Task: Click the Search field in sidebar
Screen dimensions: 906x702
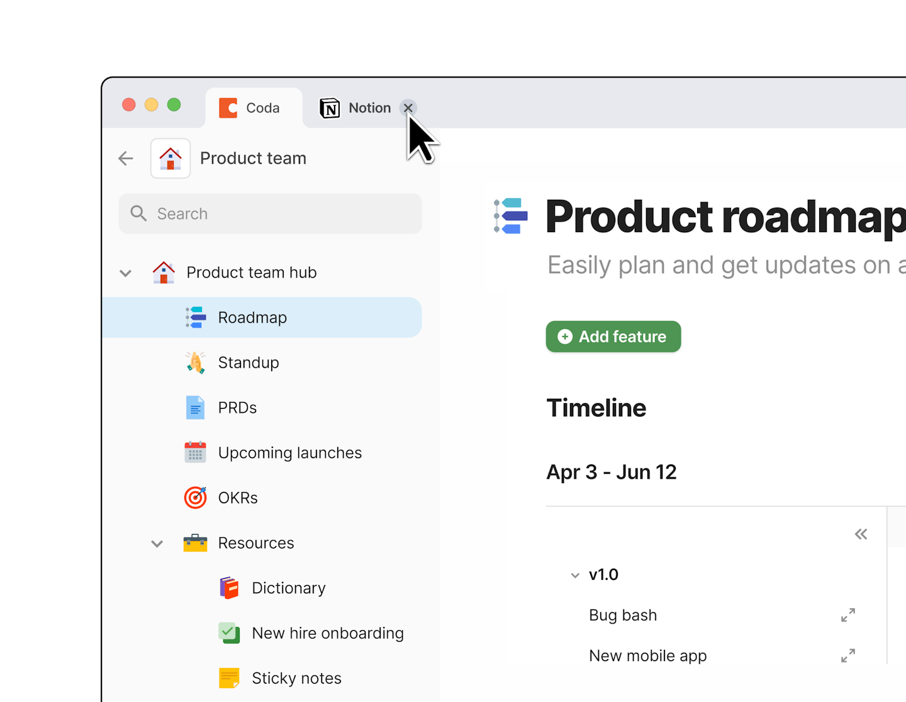Action: [x=271, y=214]
